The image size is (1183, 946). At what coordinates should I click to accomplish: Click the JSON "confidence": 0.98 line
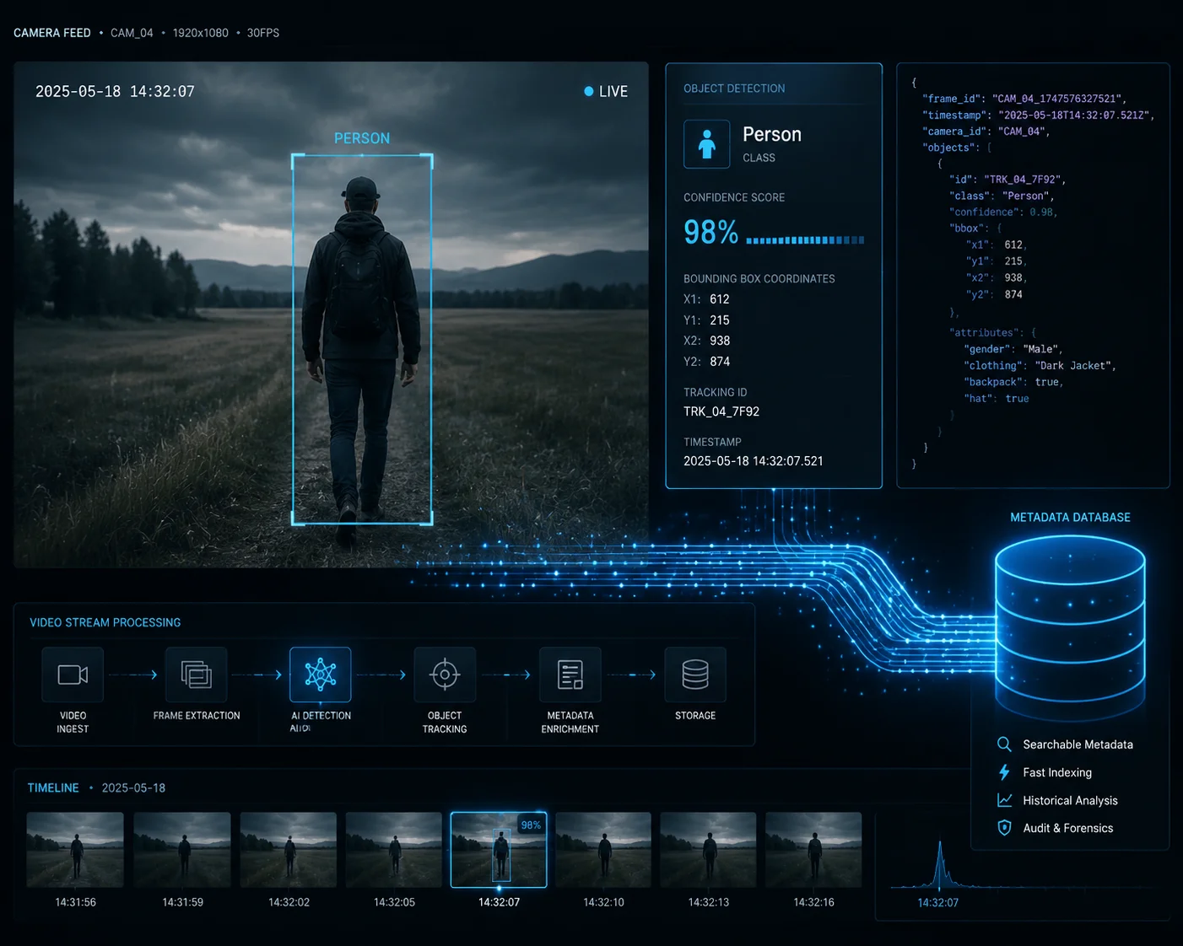(x=1003, y=212)
